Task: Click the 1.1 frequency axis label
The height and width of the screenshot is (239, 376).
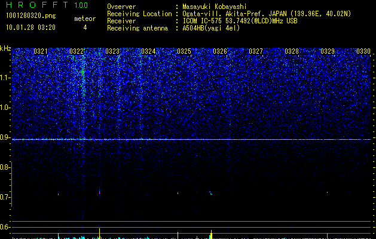Action: coord(5,78)
